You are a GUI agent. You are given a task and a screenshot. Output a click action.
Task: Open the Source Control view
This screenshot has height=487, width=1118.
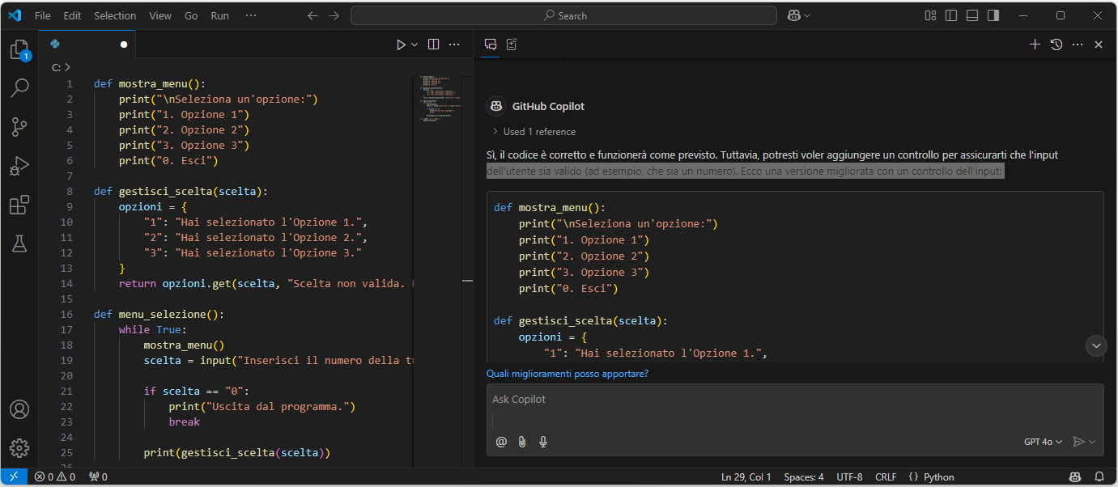click(x=19, y=127)
